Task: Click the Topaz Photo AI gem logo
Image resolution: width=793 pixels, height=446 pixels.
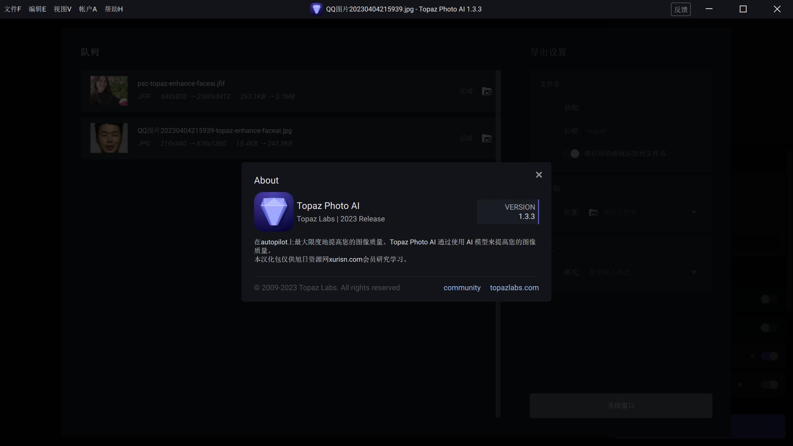Action: coord(273,211)
